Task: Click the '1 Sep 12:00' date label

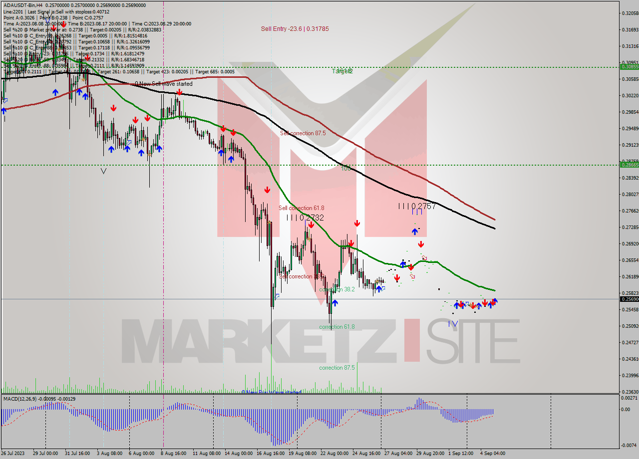Action: pyautogui.click(x=461, y=454)
